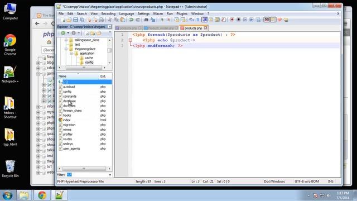Click the Save toolbar icon
The width and height of the screenshot is (357, 201).
76,20
